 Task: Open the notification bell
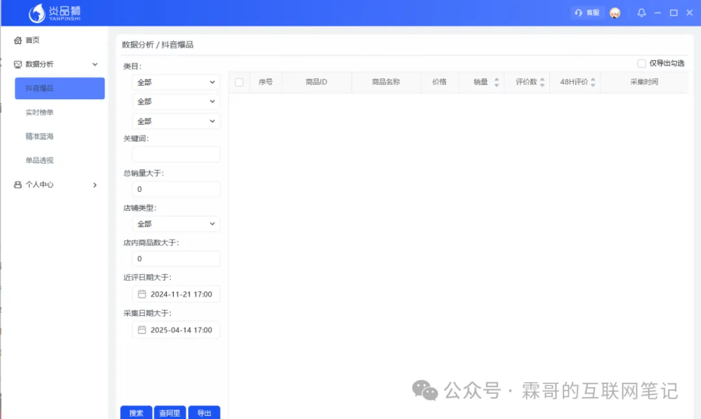point(641,13)
